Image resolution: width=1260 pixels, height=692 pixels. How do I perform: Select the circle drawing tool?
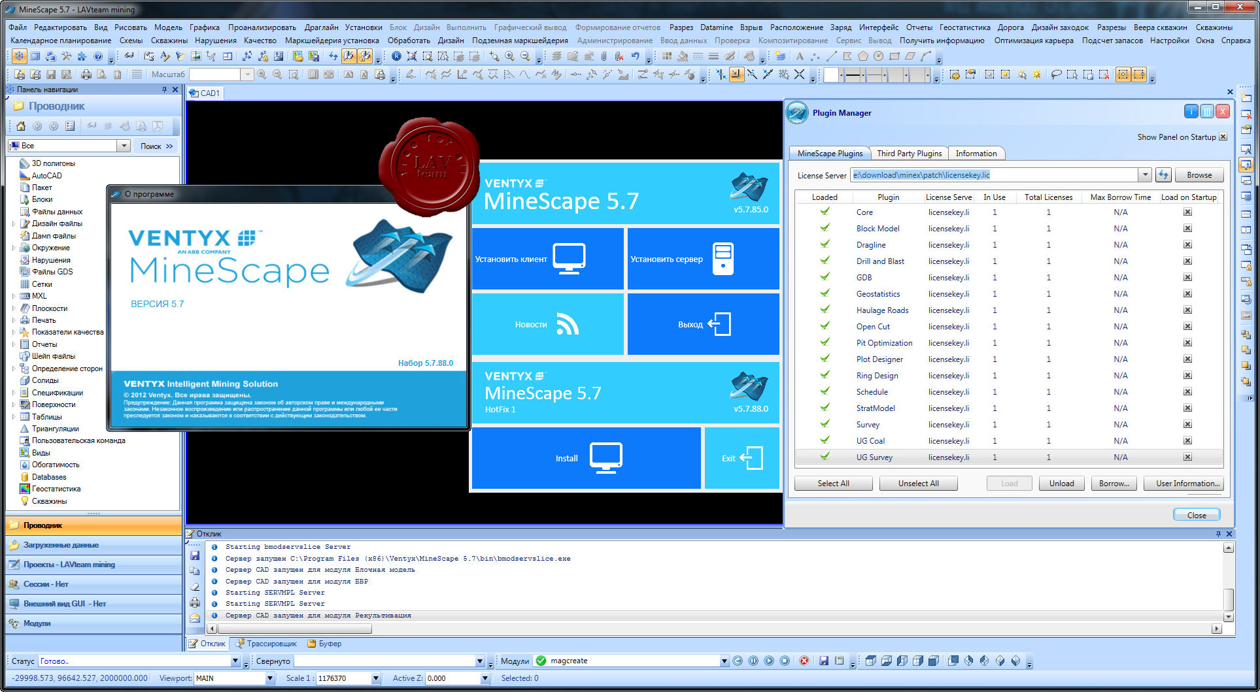click(x=878, y=57)
